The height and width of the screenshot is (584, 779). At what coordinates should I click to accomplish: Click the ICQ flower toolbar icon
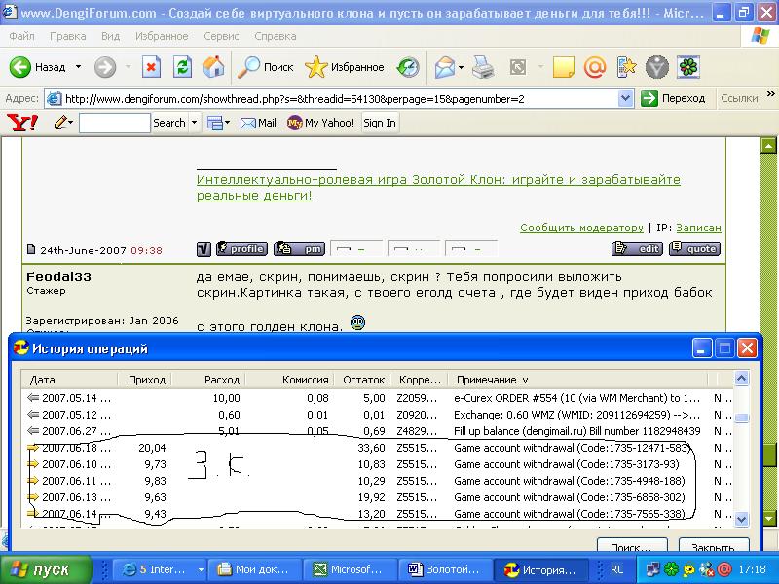pyautogui.click(x=689, y=67)
